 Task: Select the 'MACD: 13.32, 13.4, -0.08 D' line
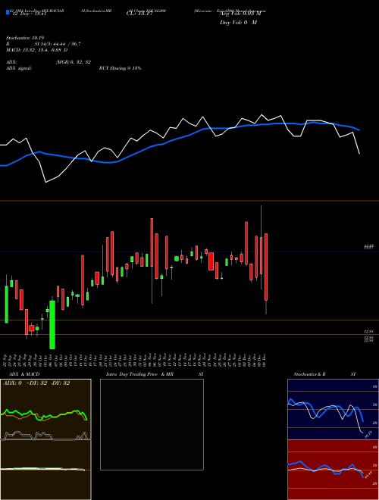pyautogui.click(x=36, y=50)
